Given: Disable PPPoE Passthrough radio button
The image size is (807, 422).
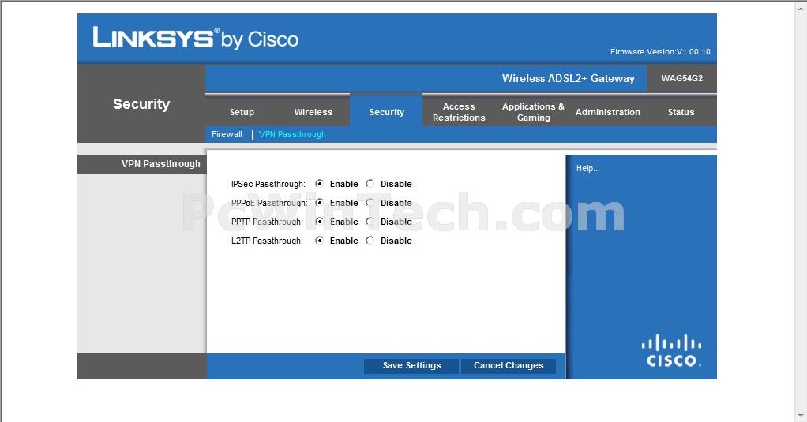Looking at the screenshot, I should [x=370, y=203].
